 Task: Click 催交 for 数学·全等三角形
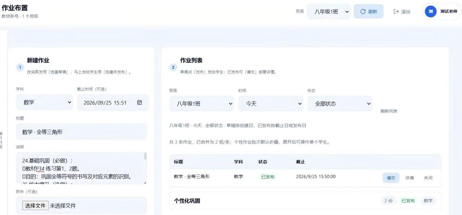(x=391, y=178)
